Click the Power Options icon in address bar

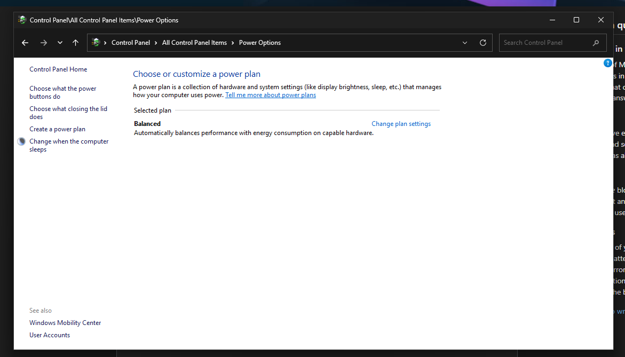click(96, 42)
